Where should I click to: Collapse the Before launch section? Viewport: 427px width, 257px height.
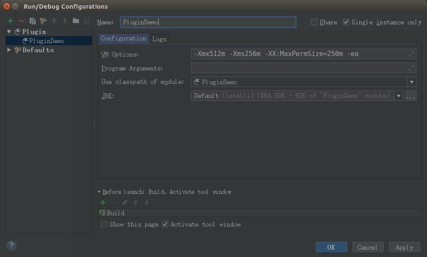(99, 192)
